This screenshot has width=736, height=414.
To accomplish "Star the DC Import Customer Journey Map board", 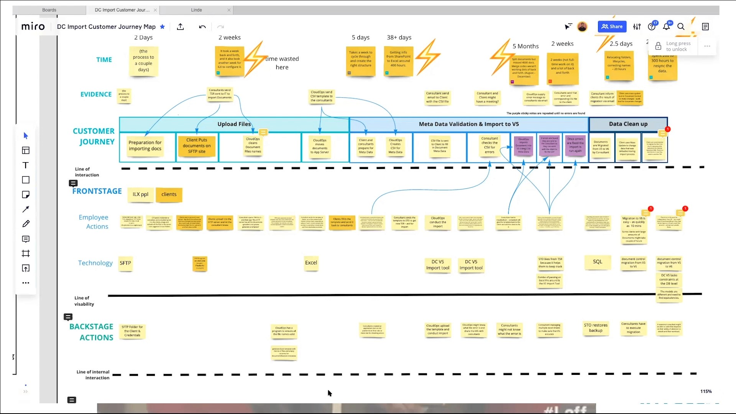I will click(162, 27).
